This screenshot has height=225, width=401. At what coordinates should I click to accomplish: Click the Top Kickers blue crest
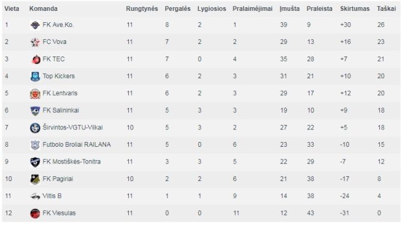point(35,76)
